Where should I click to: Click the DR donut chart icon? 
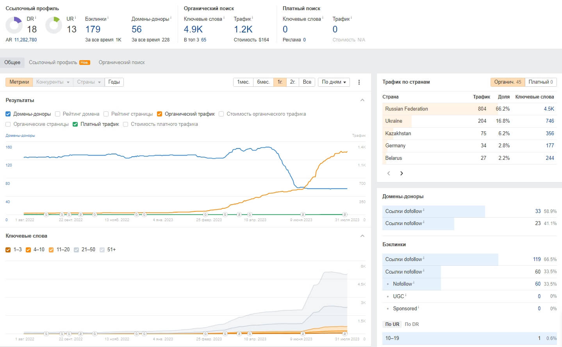click(x=14, y=25)
